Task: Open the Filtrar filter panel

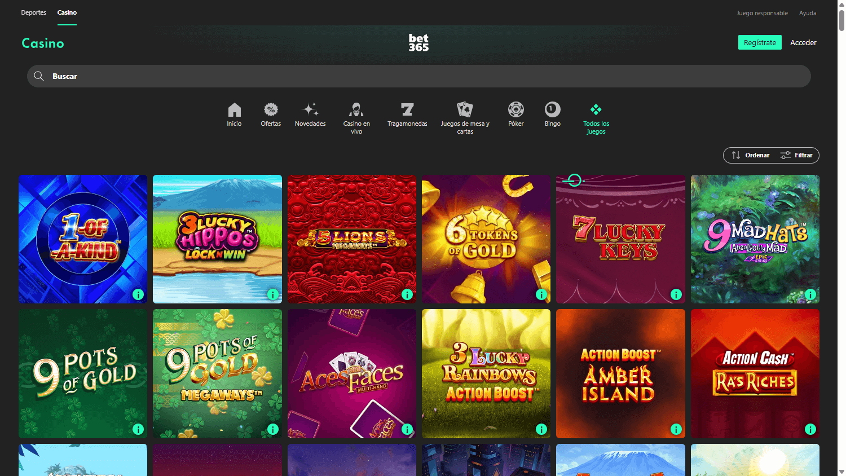Action: click(797, 155)
